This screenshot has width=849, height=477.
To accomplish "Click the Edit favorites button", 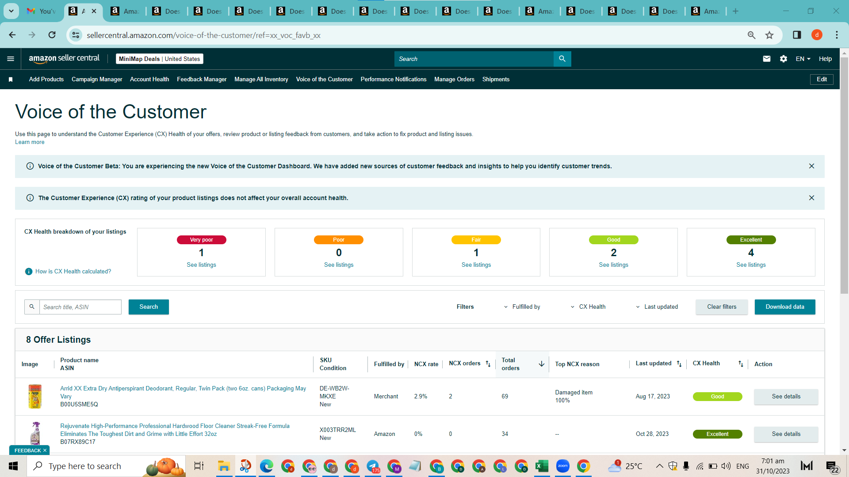I will click(x=822, y=79).
